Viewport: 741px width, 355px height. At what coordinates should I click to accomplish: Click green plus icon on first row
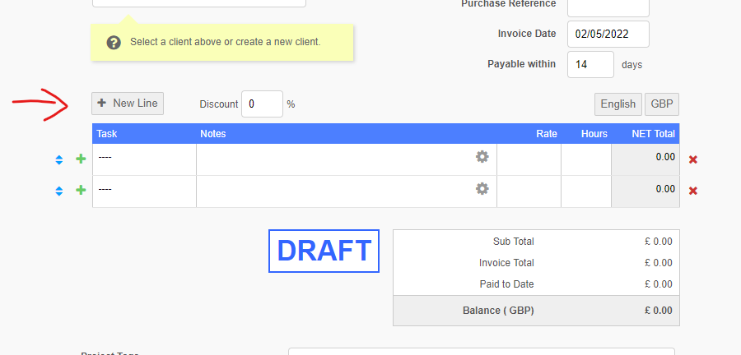pos(81,159)
